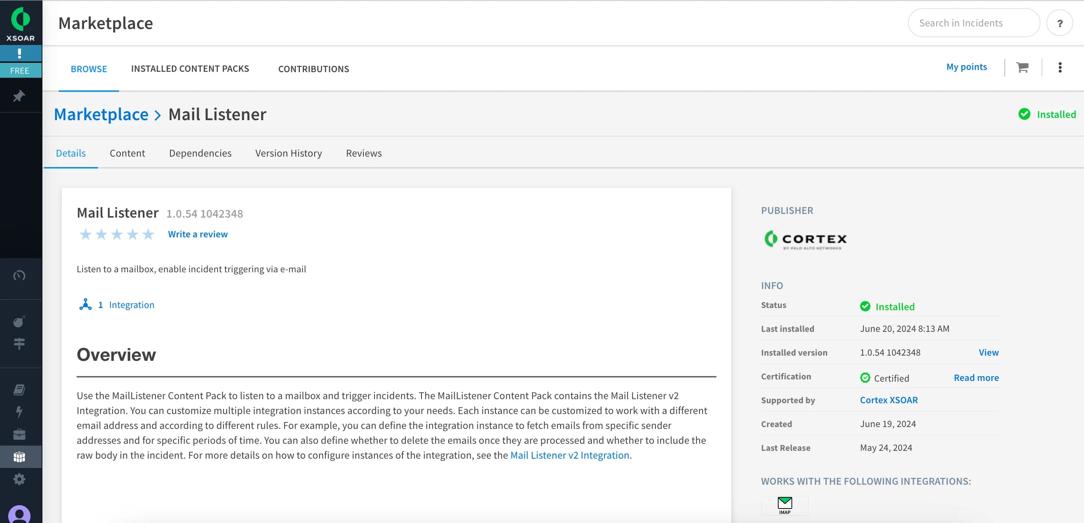Screen dimensions: 1084x523
Task: Pin the sidebar with pushpin icon
Action: pyautogui.click(x=19, y=96)
